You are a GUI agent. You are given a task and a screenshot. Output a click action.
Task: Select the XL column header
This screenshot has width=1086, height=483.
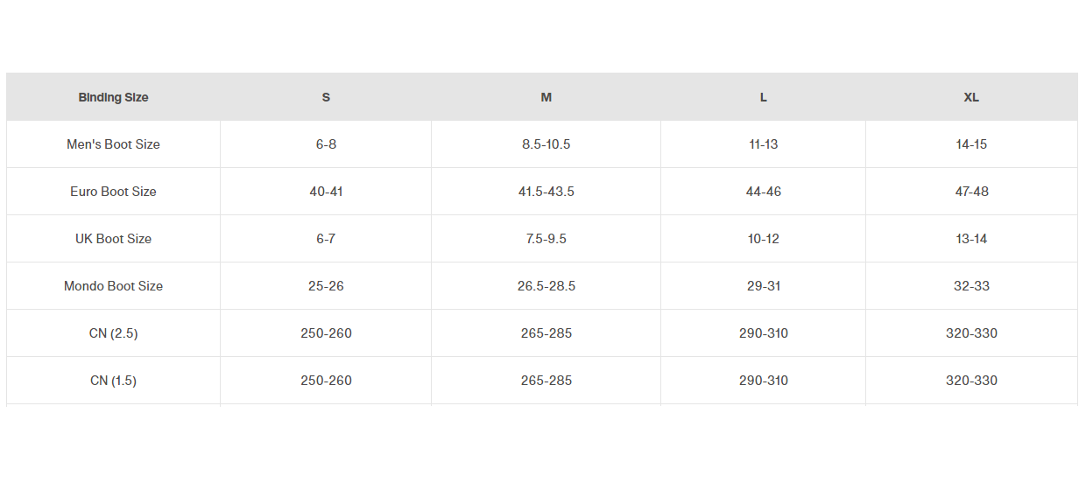(971, 97)
